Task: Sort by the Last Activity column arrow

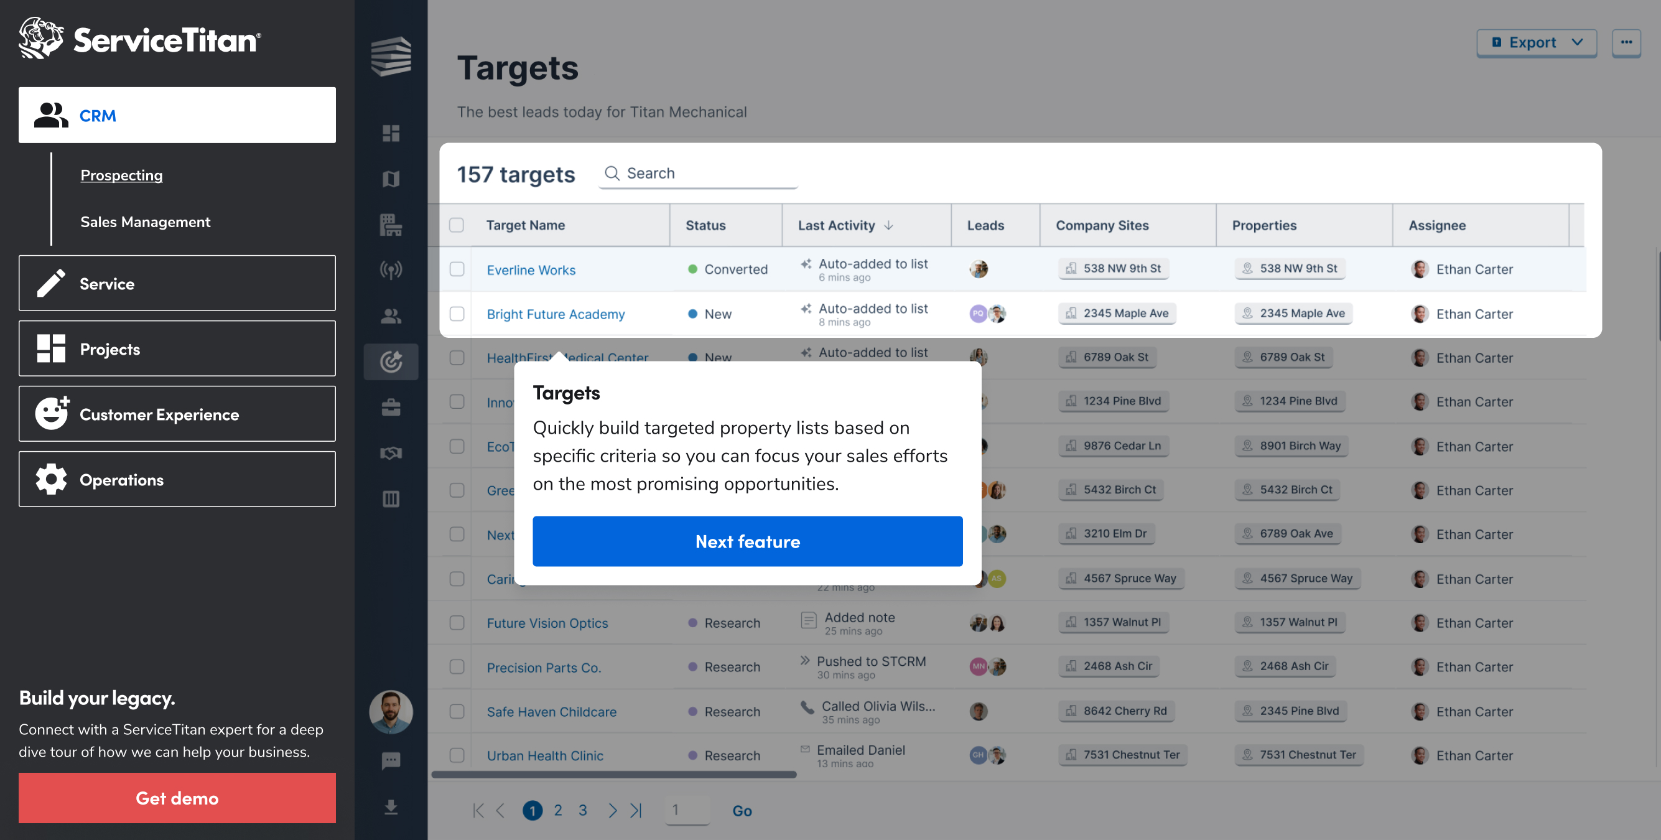Action: [x=888, y=225]
